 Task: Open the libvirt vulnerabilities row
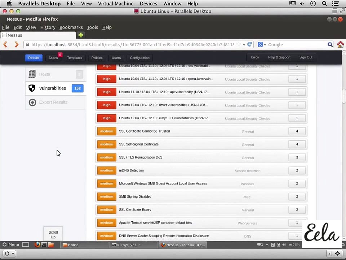201,105
